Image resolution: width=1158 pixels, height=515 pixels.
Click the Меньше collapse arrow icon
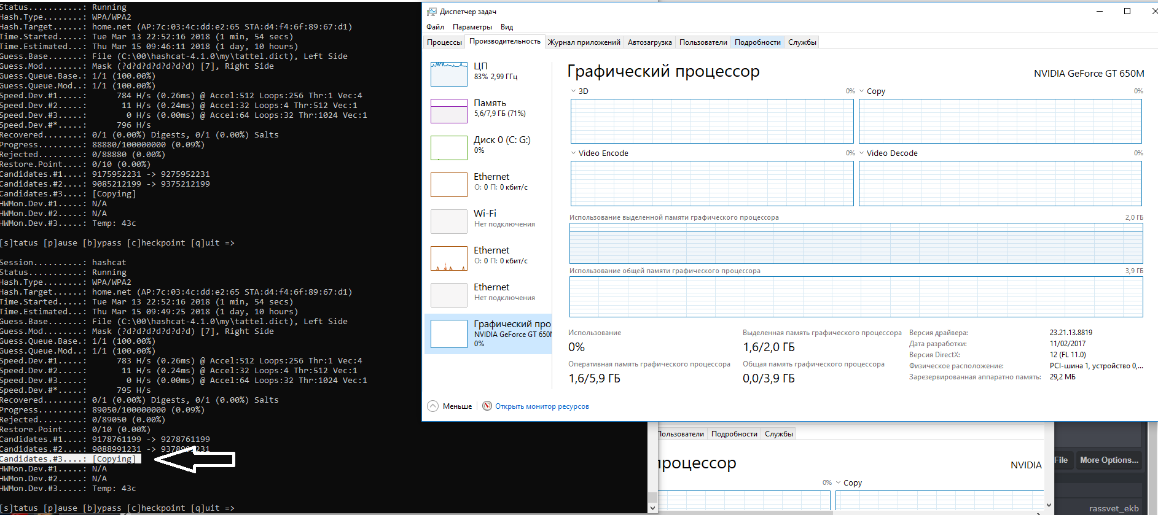433,406
